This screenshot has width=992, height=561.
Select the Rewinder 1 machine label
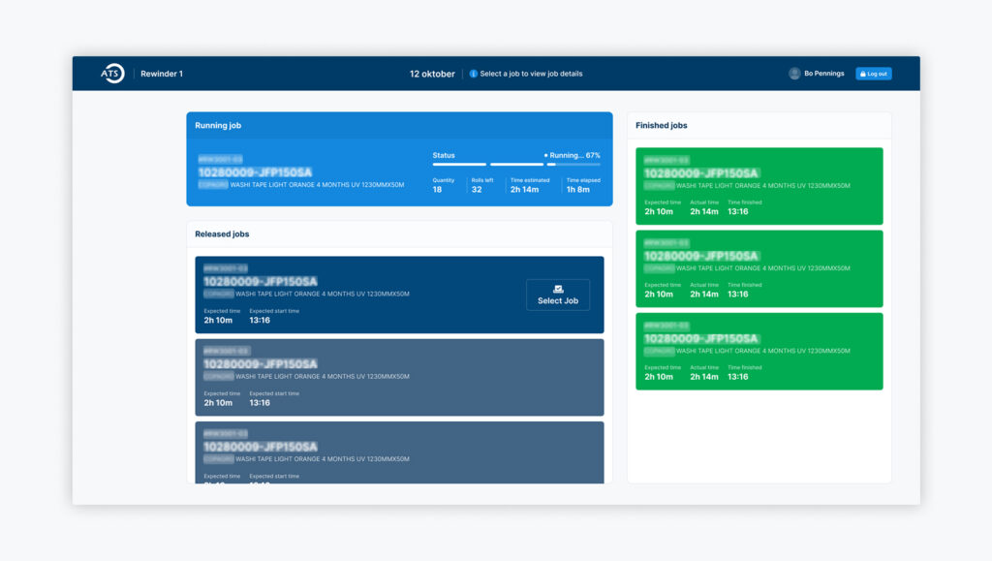tap(162, 74)
